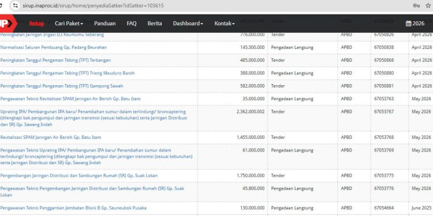
Task: Select the amount 45.800.000
Action: pos(253,188)
